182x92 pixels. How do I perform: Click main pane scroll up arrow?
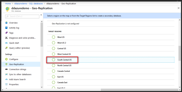(x=179, y=20)
